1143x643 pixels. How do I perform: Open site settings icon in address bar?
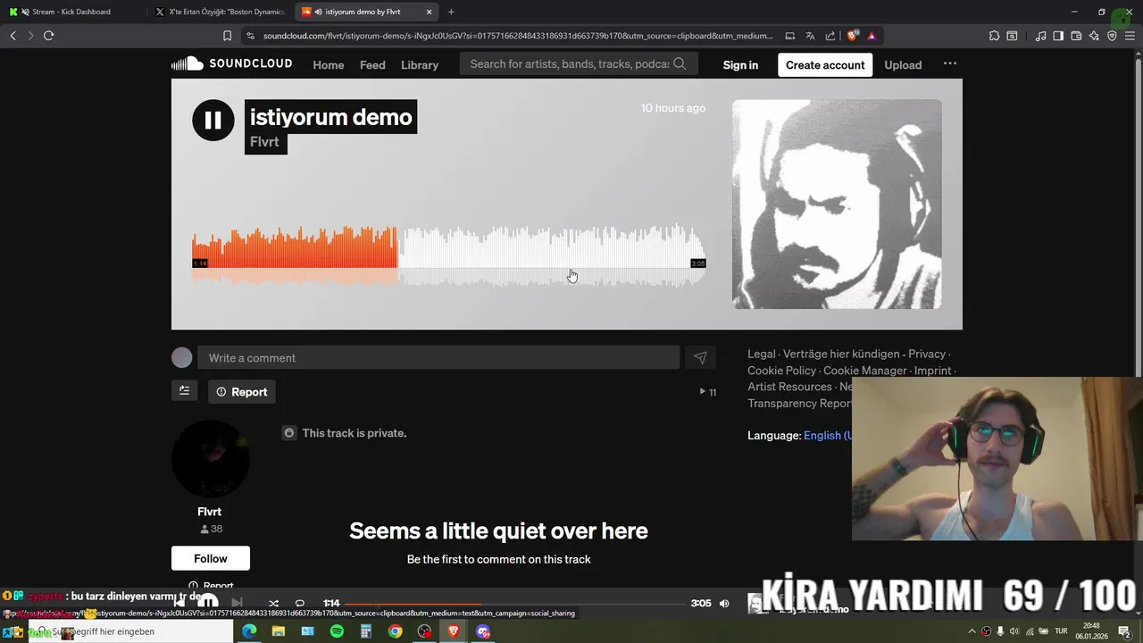(x=251, y=36)
